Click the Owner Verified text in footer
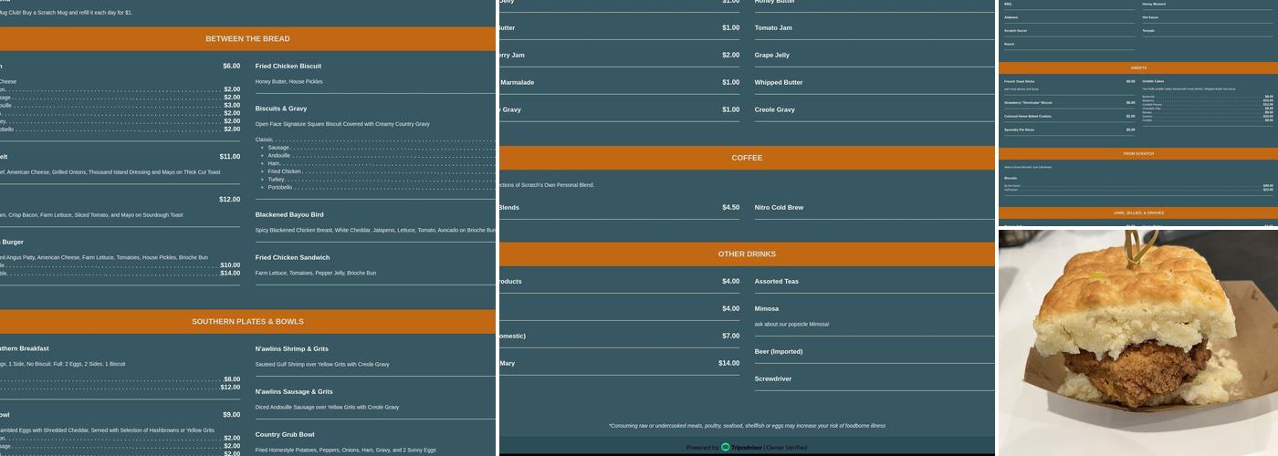This screenshot has height=456, width=1278. click(786, 448)
